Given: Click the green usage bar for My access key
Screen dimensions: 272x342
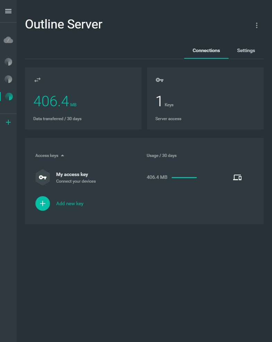Looking at the screenshot, I should (x=184, y=177).
